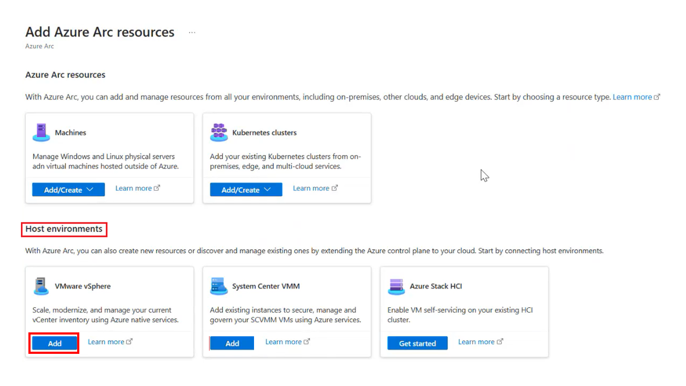Open Learn more on the Kubernetes clusters card

(x=310, y=188)
